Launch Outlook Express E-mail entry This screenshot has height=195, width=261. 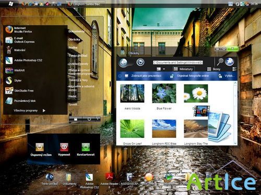tap(20, 40)
